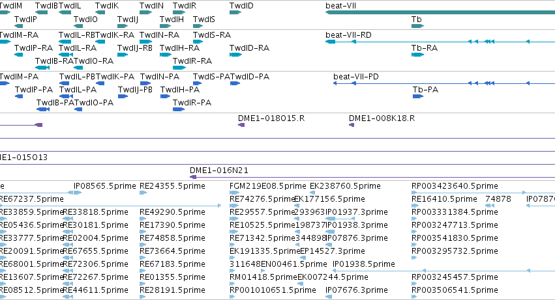This screenshot has height=300, width=555.
Task: Click the RE24355.5prime EST label
Action: [x=172, y=186]
